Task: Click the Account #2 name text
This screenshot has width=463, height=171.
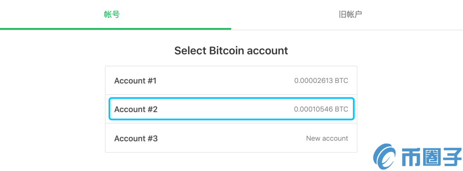Action: [136, 109]
